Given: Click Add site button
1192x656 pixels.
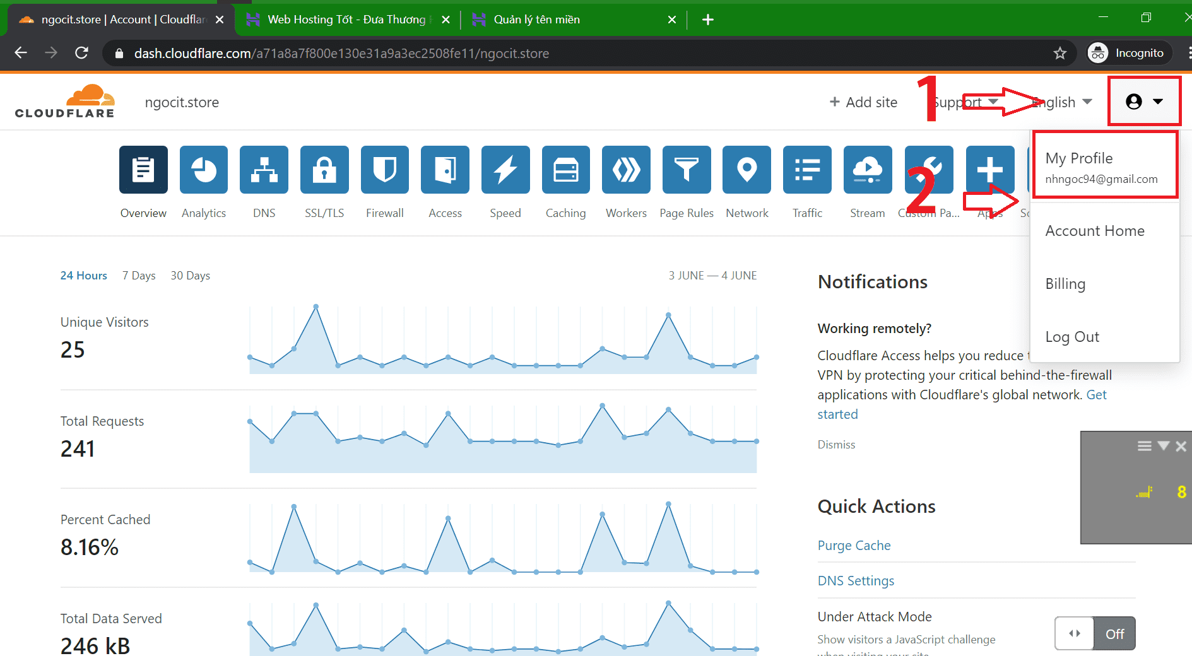Looking at the screenshot, I should click(x=863, y=102).
